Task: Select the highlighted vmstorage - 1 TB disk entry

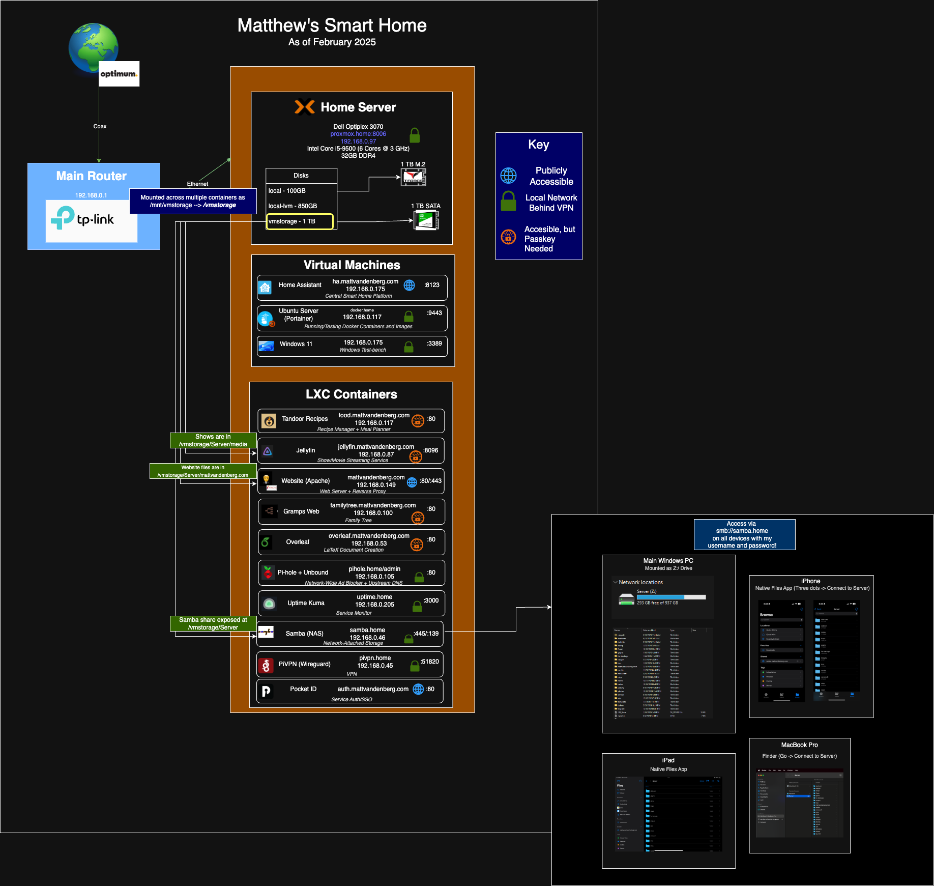Action: pyautogui.click(x=300, y=221)
